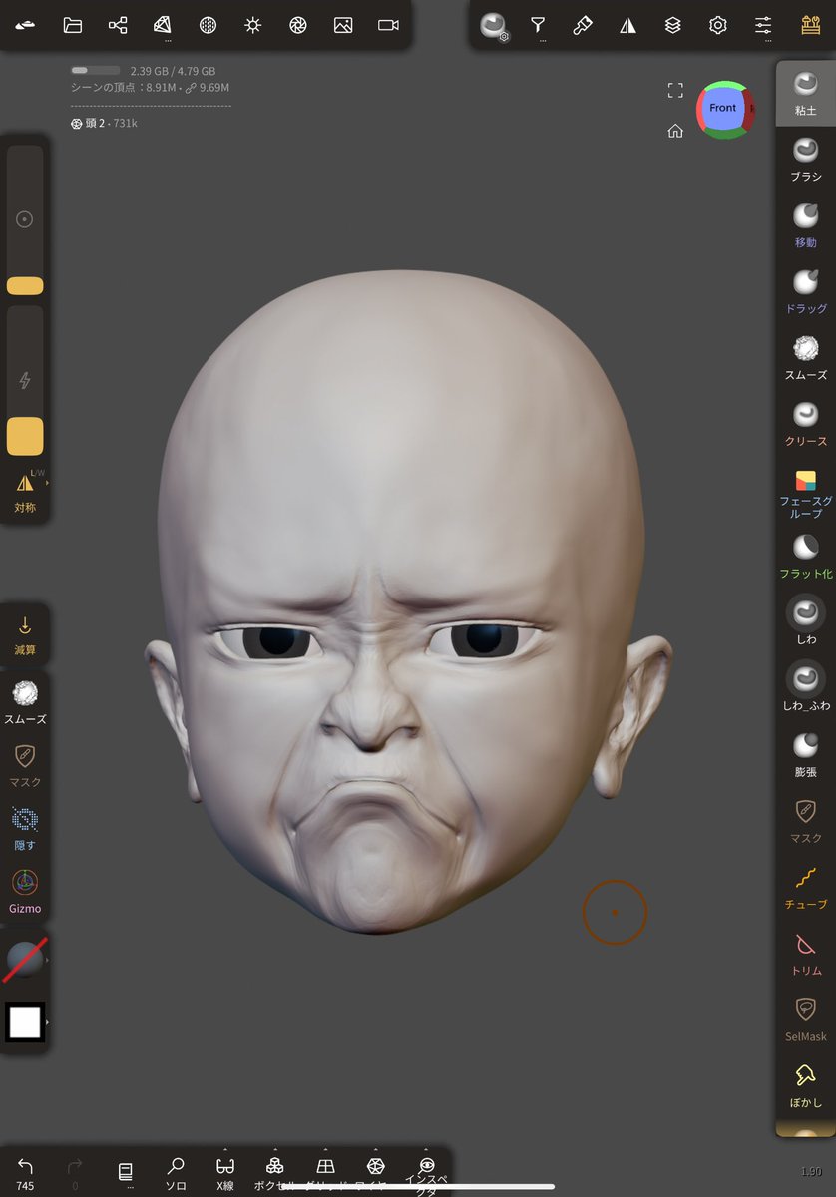Select the フェースグループ face group tool

point(805,494)
